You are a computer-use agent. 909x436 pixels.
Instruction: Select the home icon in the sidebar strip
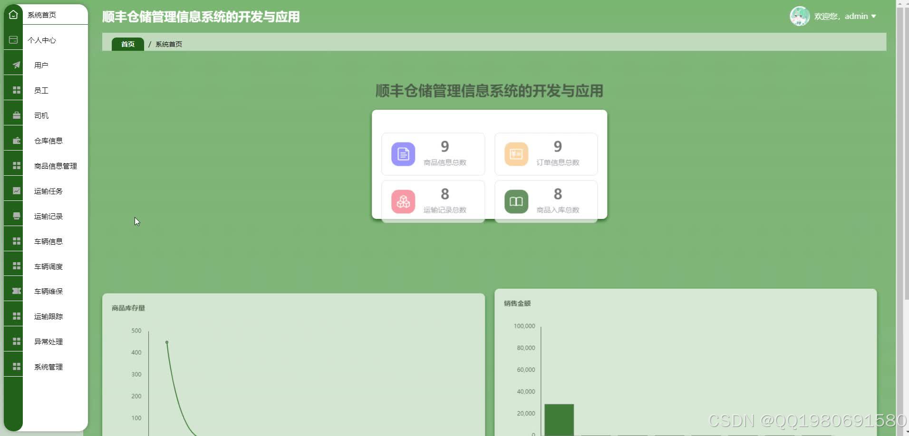click(13, 14)
